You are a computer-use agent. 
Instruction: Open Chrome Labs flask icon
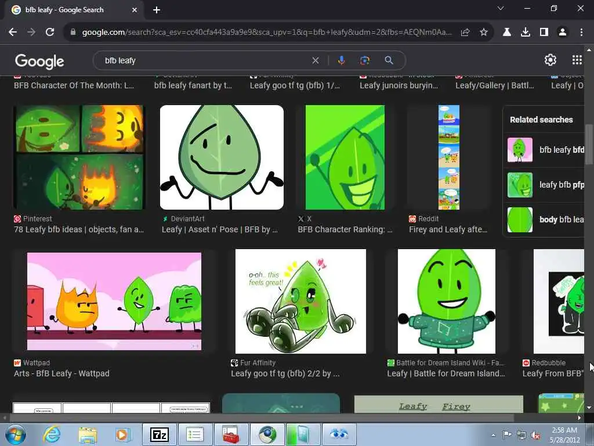[507, 33]
